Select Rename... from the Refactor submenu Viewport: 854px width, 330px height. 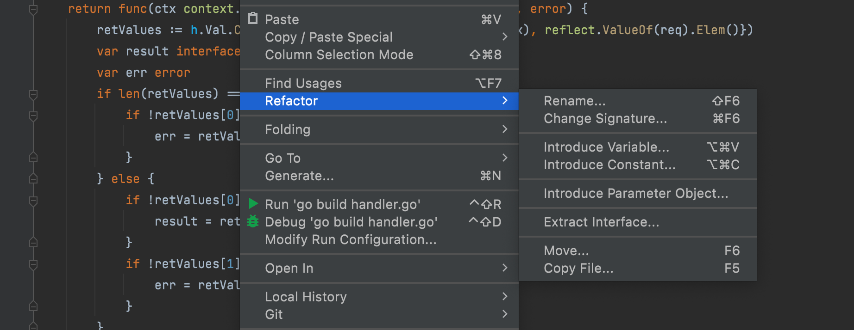click(574, 101)
